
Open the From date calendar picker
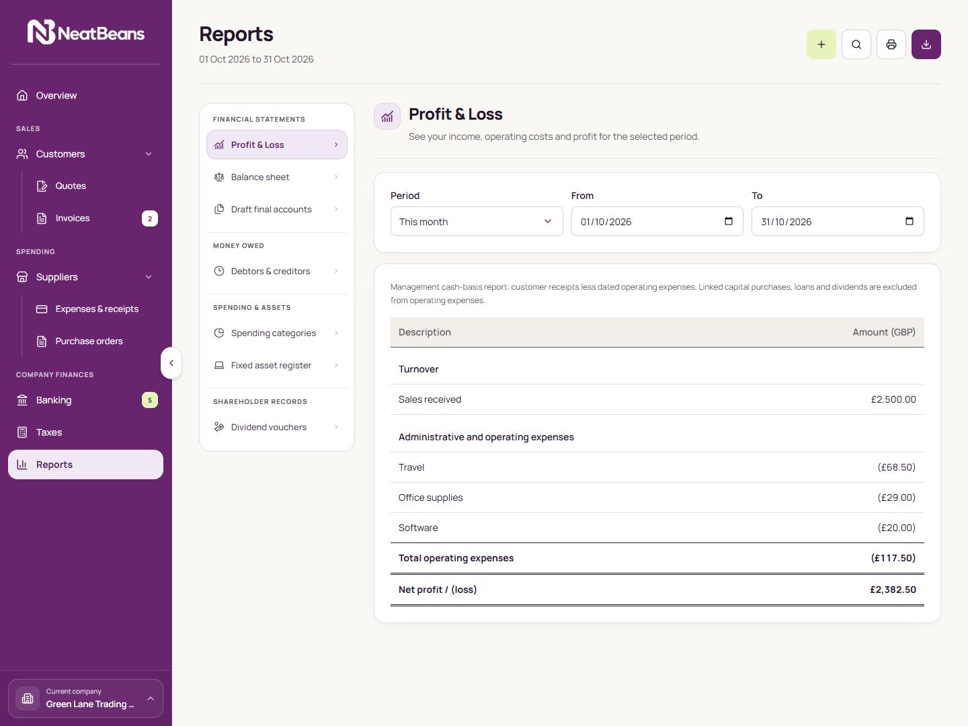[729, 221]
